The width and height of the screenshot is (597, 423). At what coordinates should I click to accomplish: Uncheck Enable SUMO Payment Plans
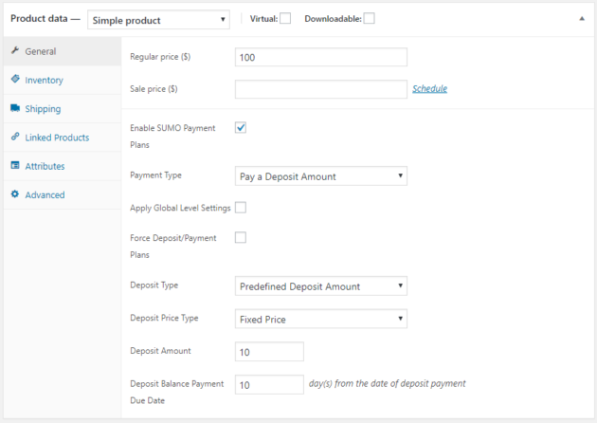tap(241, 127)
